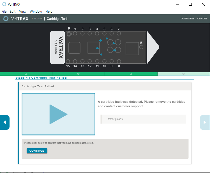Viewport: 210px width, 173px height.
Task: Click the VolTRAX title bar app icon
Action: (x=4, y=4)
